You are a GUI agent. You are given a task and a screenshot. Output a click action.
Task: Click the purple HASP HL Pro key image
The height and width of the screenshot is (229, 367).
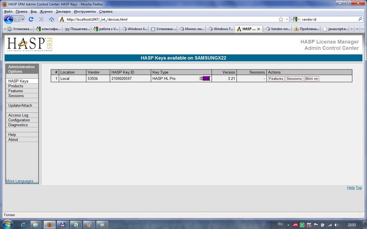[205, 78]
